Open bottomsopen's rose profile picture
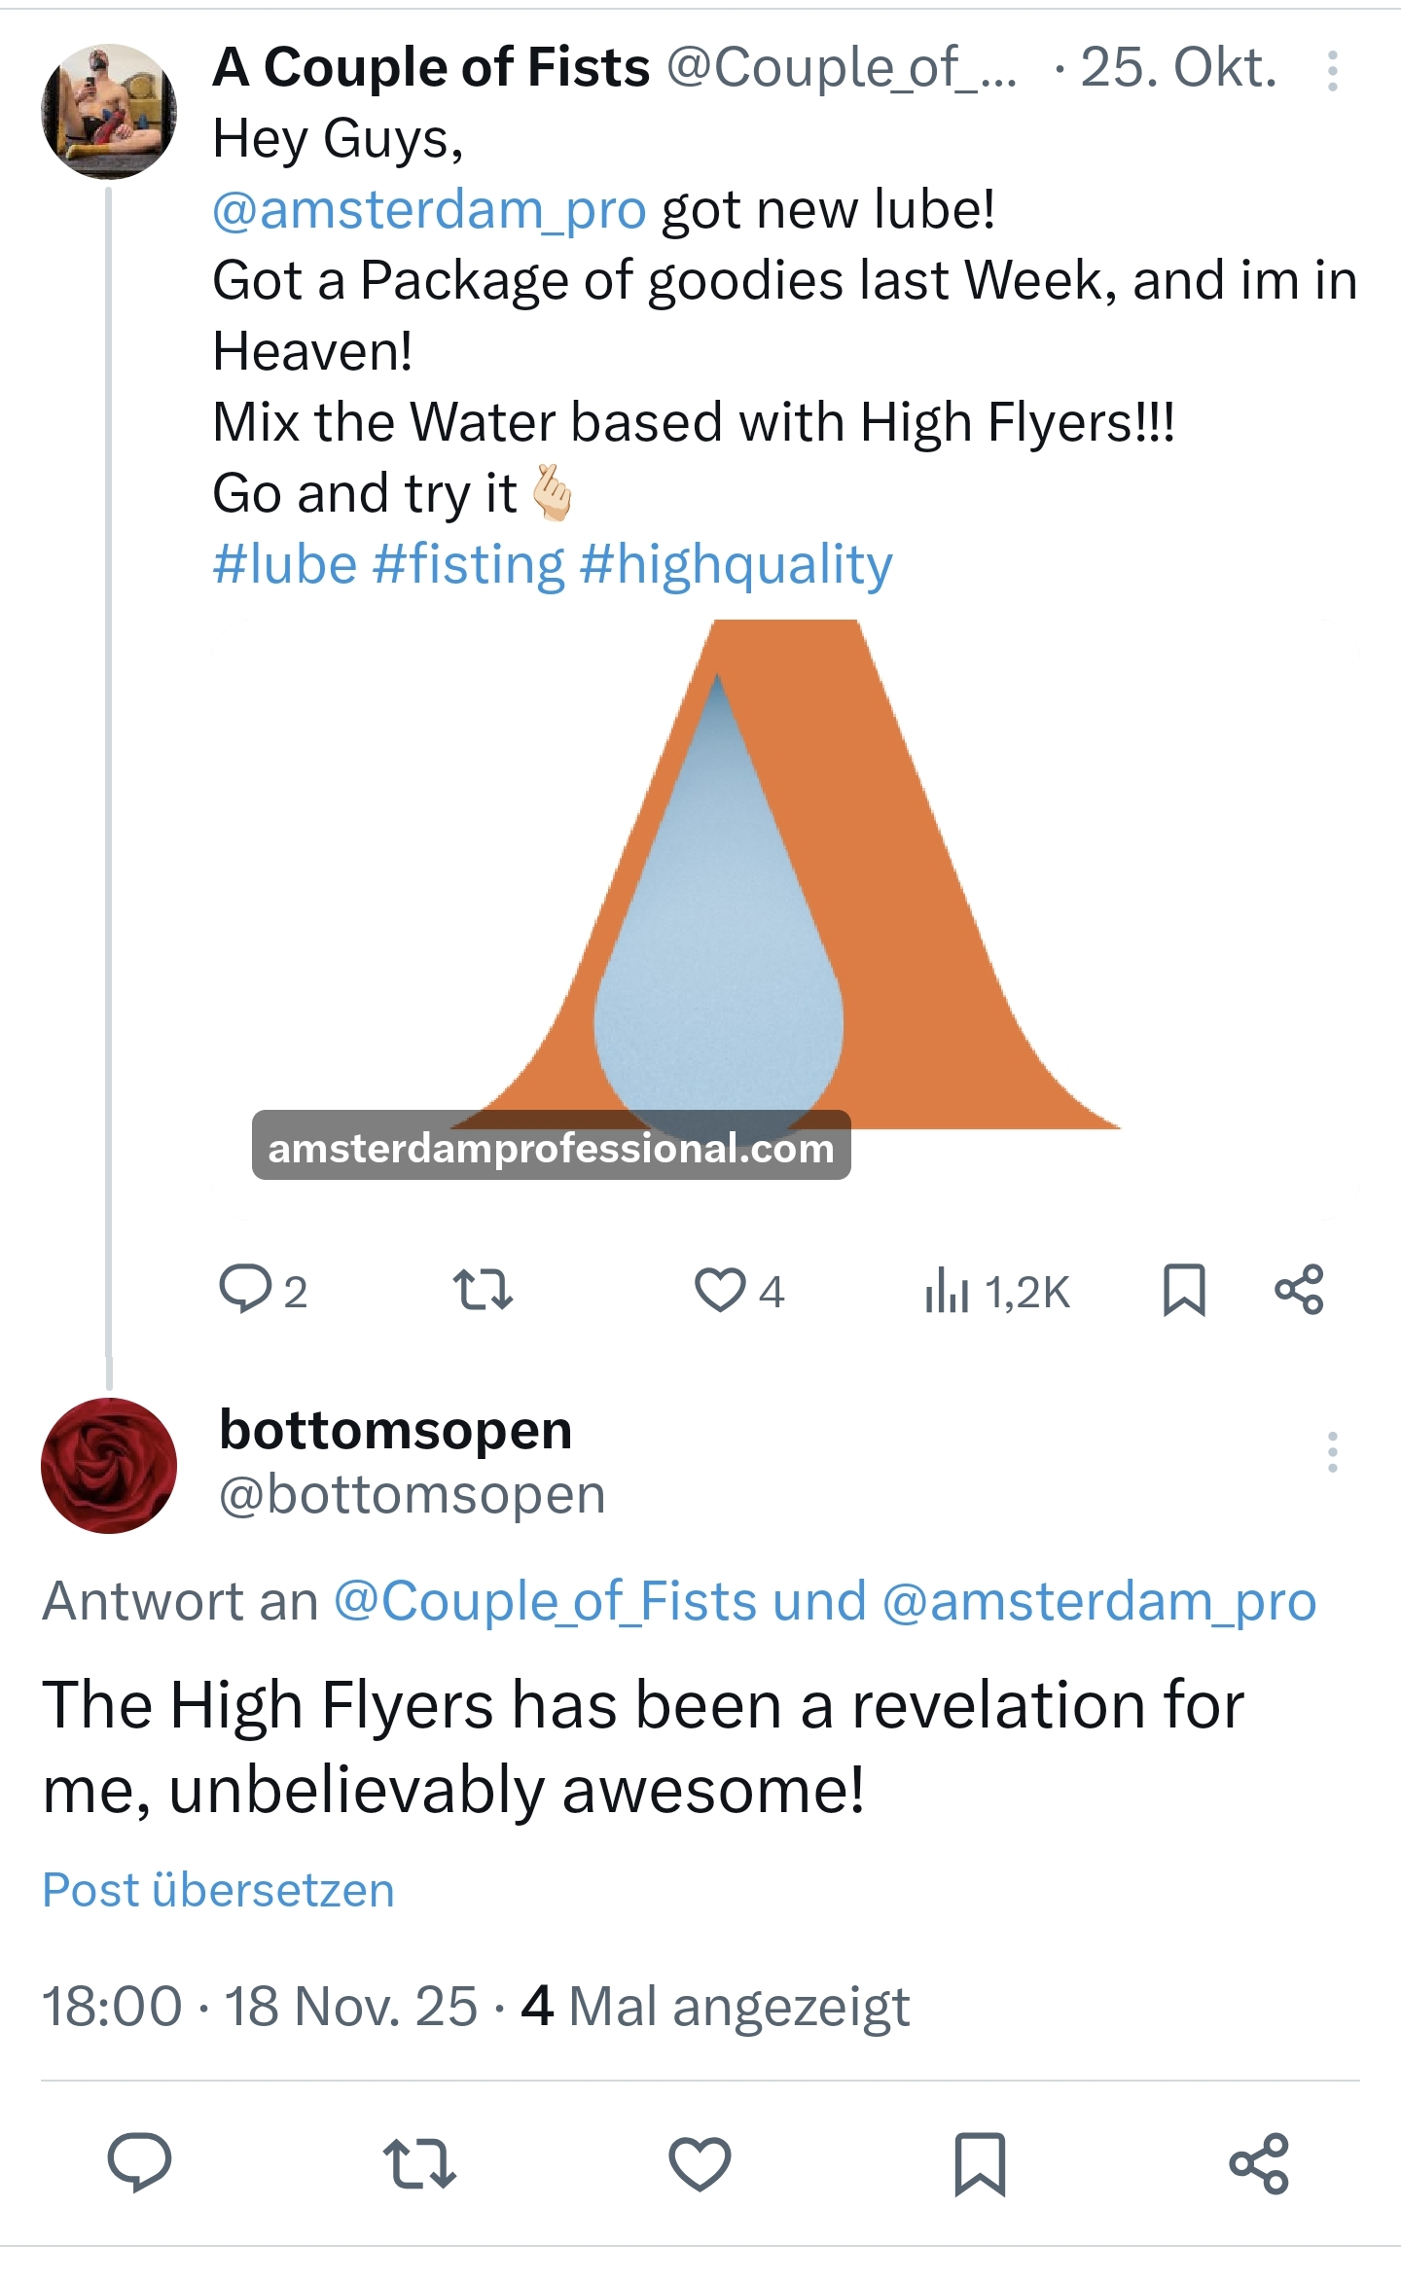Image resolution: width=1401 pixels, height=2279 pixels. click(109, 1465)
